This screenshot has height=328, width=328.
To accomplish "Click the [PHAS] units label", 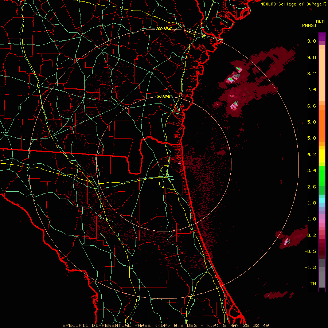I will 308,25.
